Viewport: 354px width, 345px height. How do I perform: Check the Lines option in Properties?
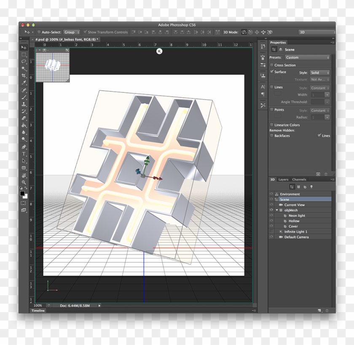pyautogui.click(x=272, y=87)
